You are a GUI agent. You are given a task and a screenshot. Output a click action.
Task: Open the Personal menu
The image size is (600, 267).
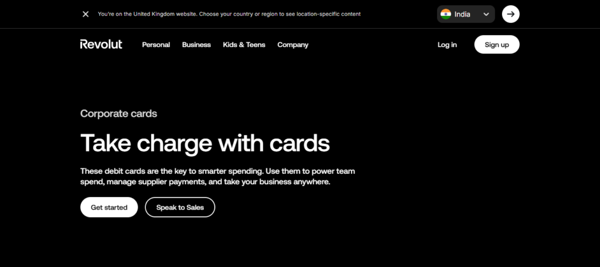[x=156, y=45]
